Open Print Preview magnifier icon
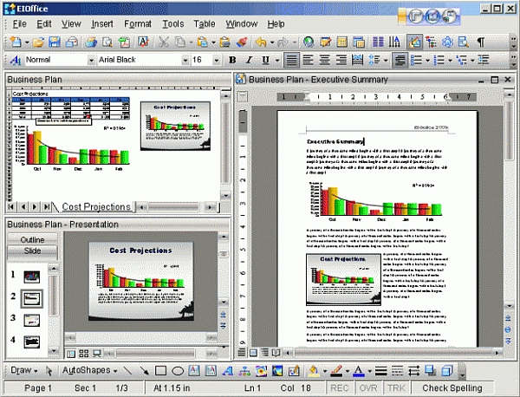The height and width of the screenshot is (397, 520). 107,42
